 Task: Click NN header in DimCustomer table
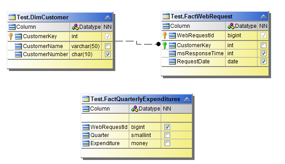tap(108, 27)
